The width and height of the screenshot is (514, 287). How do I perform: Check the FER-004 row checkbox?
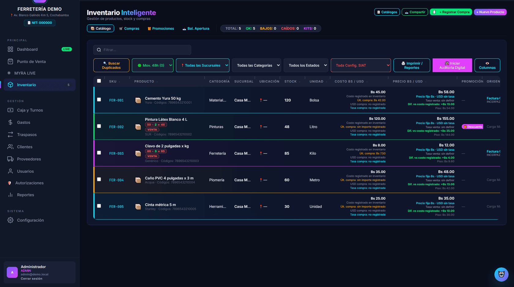pyautogui.click(x=99, y=179)
